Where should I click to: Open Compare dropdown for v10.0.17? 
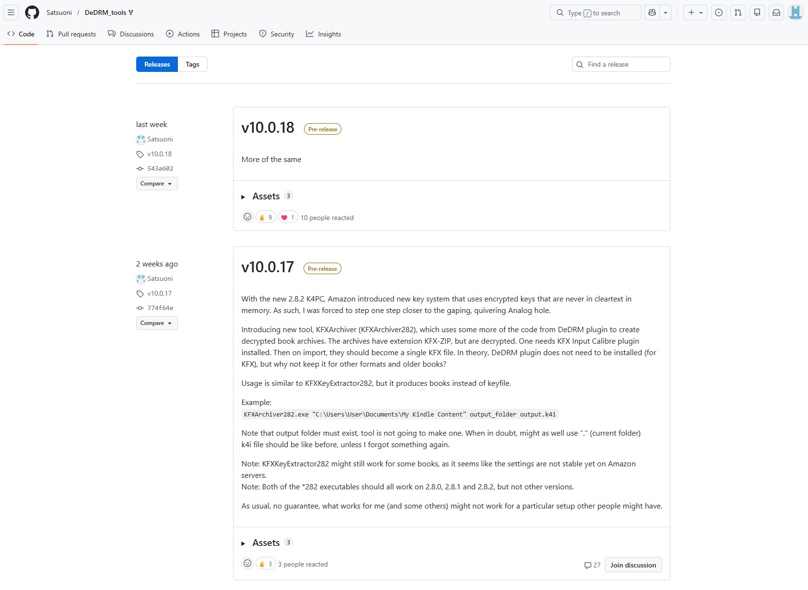pyautogui.click(x=156, y=323)
